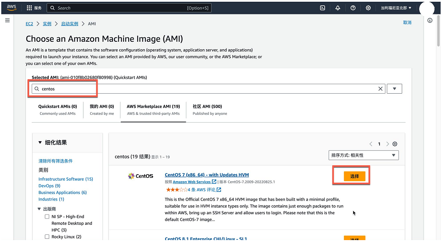Viewport: 446px width, 248px height.
Task: Click page number 1 in pagination
Action: coord(379,144)
